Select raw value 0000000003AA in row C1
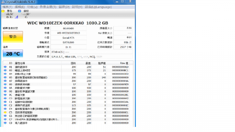The image size is (235, 132). point(120,102)
